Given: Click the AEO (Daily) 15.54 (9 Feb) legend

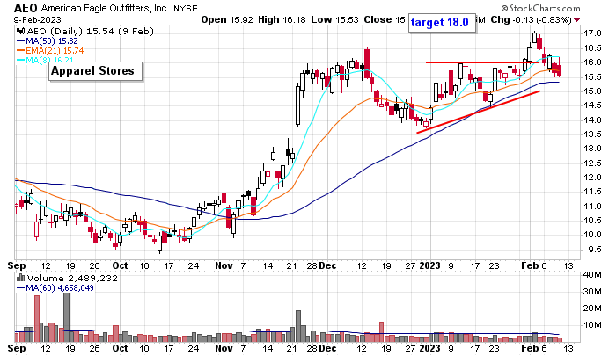Looking at the screenshot, I should (x=90, y=32).
